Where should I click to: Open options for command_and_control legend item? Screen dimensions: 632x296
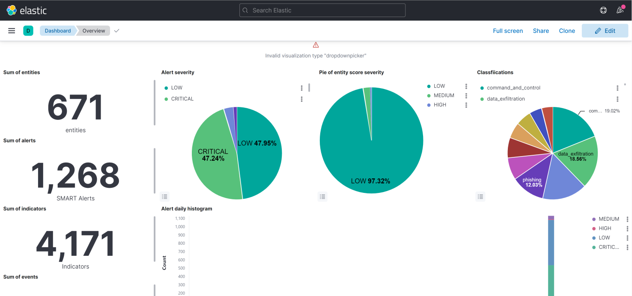617,88
